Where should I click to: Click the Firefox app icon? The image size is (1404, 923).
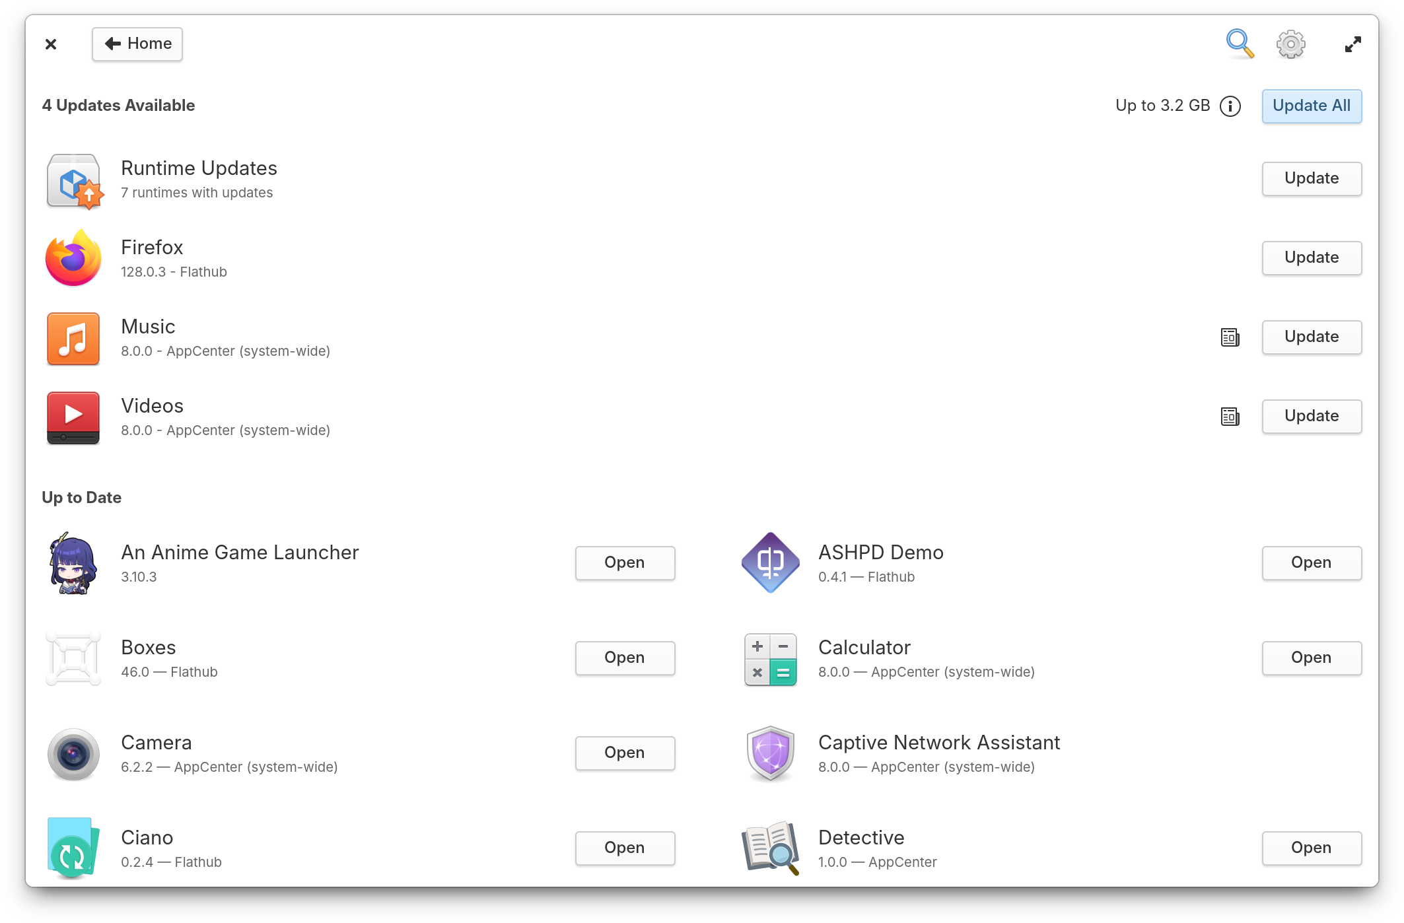(x=73, y=258)
